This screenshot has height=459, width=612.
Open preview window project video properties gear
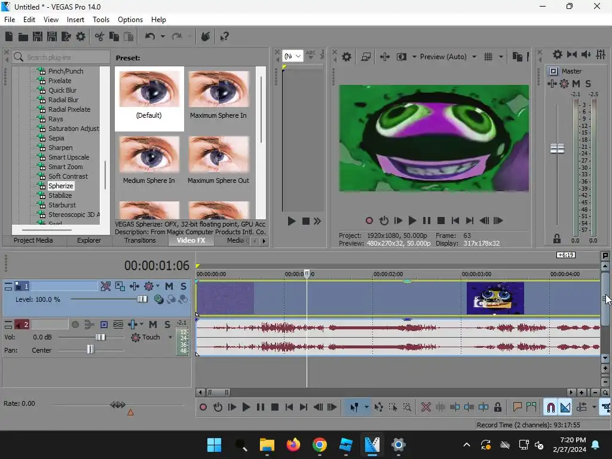point(346,57)
